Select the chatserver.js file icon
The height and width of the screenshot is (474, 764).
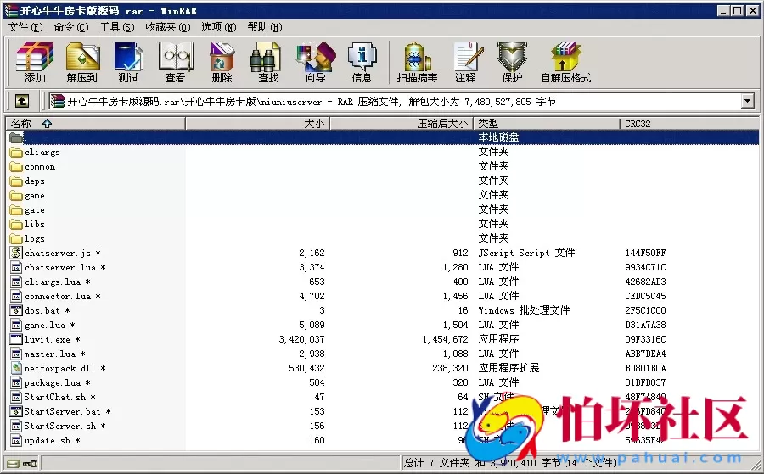click(x=16, y=253)
